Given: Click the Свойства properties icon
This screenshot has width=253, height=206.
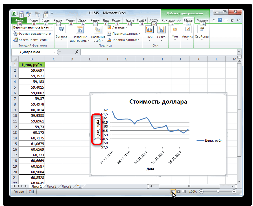Looking at the screenshot, I should 202,30.
